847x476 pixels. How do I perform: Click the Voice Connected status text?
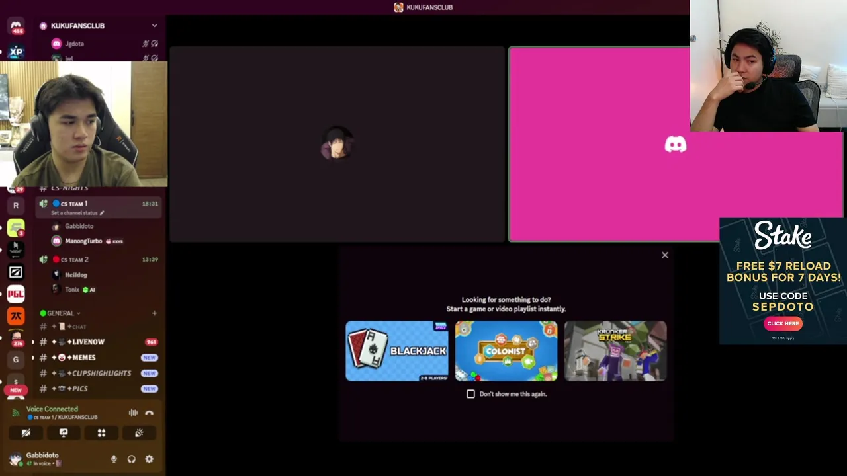click(52, 409)
